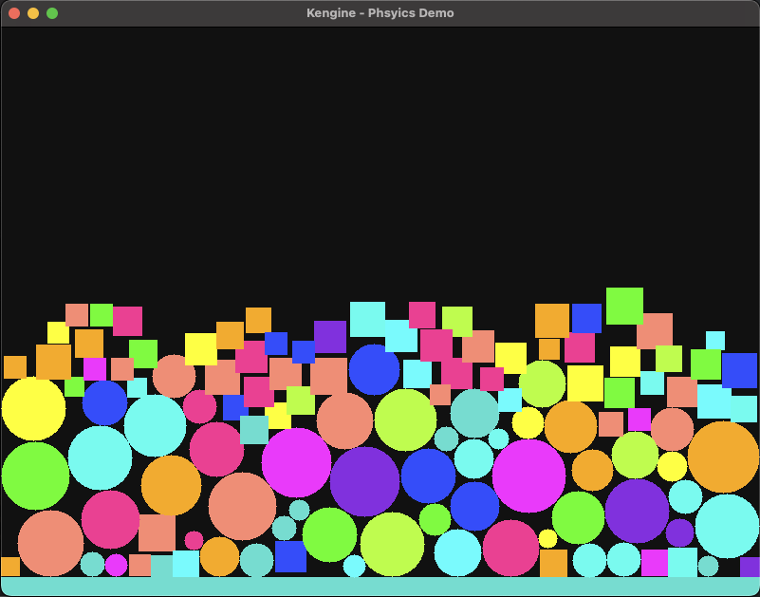The height and width of the screenshot is (597, 760).
Task: Close the Kengine physics demo window
Action: [14, 13]
